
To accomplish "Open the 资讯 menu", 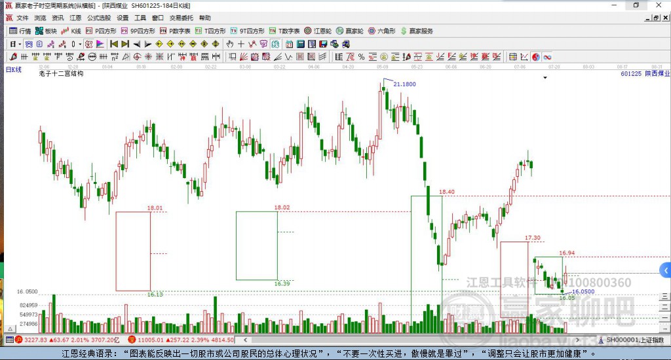I will pyautogui.click(x=58, y=18).
